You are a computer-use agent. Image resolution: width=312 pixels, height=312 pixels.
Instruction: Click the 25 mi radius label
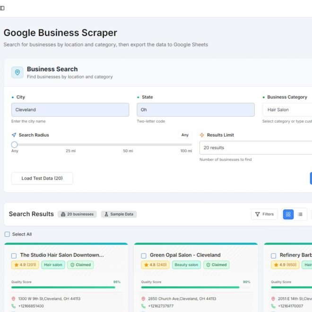[x=70, y=151]
